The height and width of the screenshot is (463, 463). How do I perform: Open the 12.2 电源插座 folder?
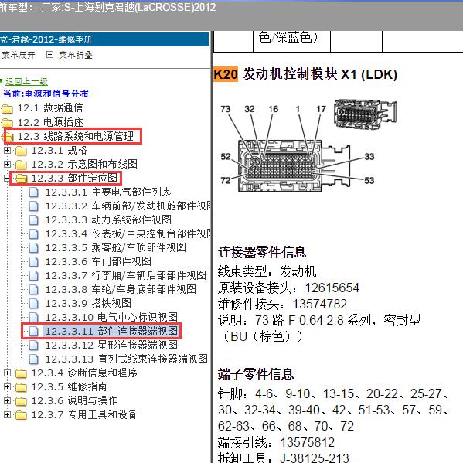tap(50, 122)
